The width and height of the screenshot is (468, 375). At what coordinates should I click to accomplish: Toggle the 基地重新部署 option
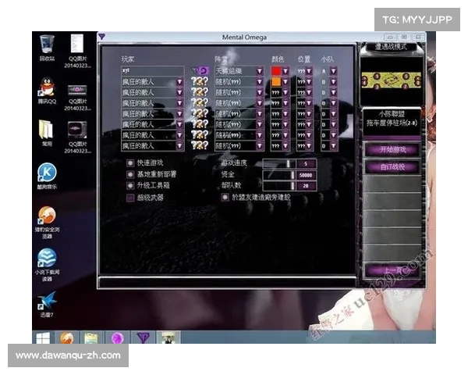click(x=130, y=174)
